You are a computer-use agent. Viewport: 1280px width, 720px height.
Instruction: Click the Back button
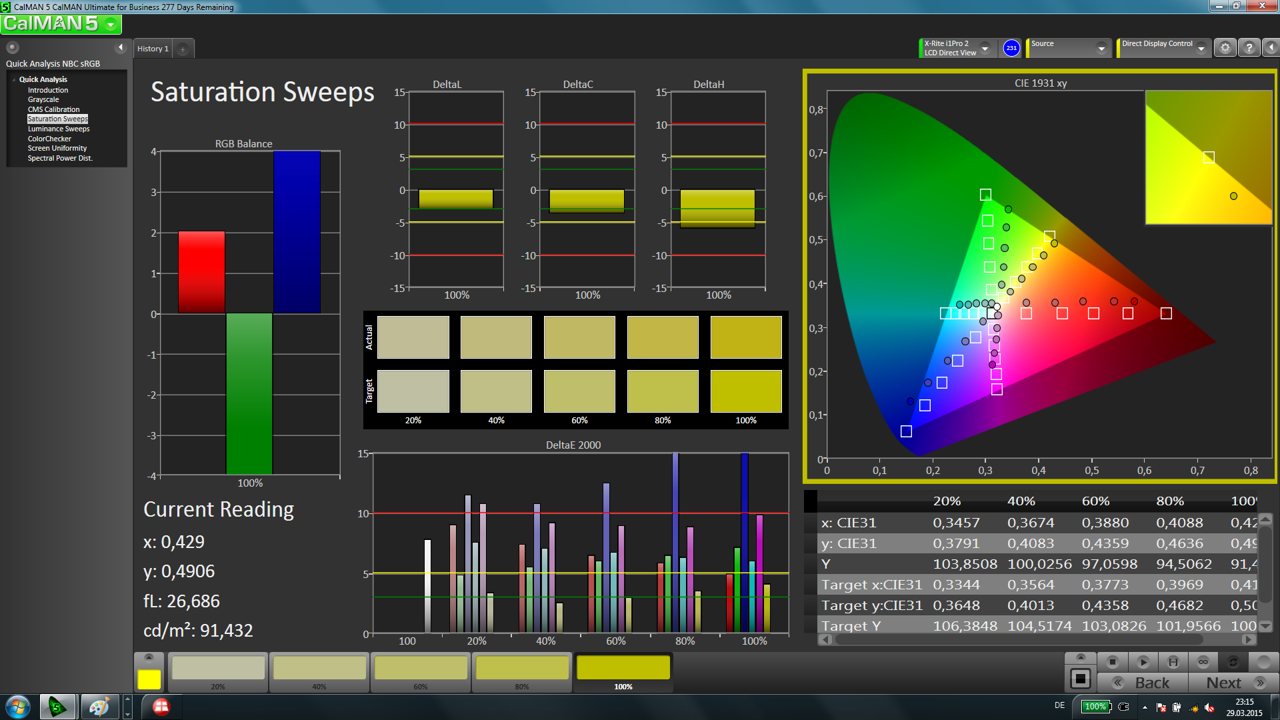click(x=1143, y=683)
